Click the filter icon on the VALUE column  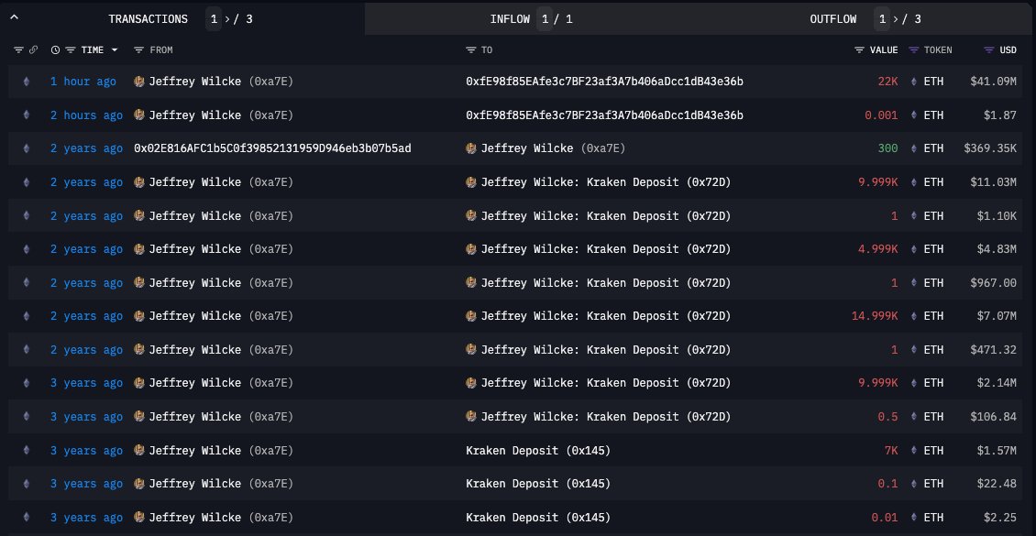[x=859, y=50]
